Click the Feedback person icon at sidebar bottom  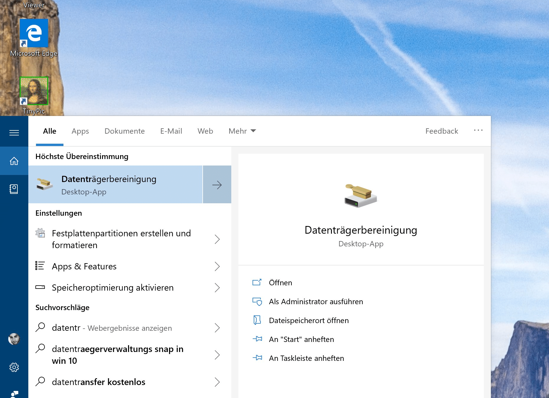coord(14,394)
